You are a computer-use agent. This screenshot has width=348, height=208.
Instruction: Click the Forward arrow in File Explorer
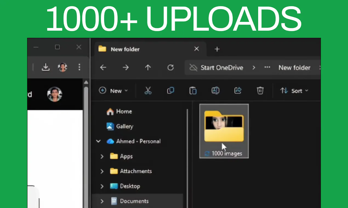point(125,68)
